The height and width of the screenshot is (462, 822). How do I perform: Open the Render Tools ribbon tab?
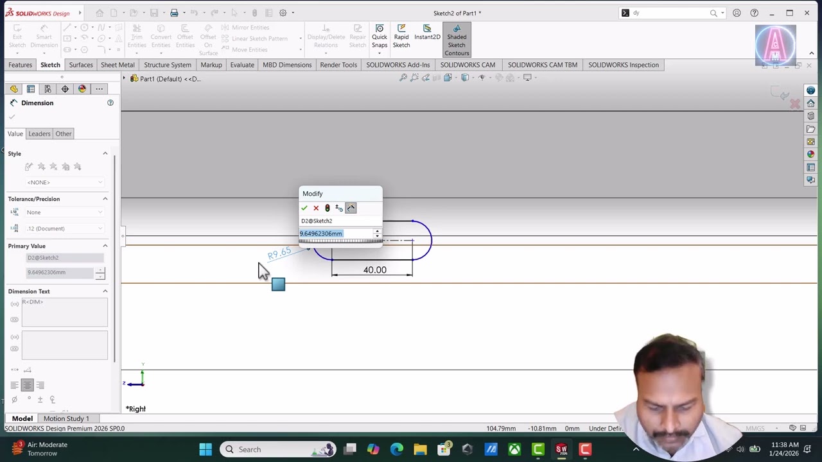338,65
